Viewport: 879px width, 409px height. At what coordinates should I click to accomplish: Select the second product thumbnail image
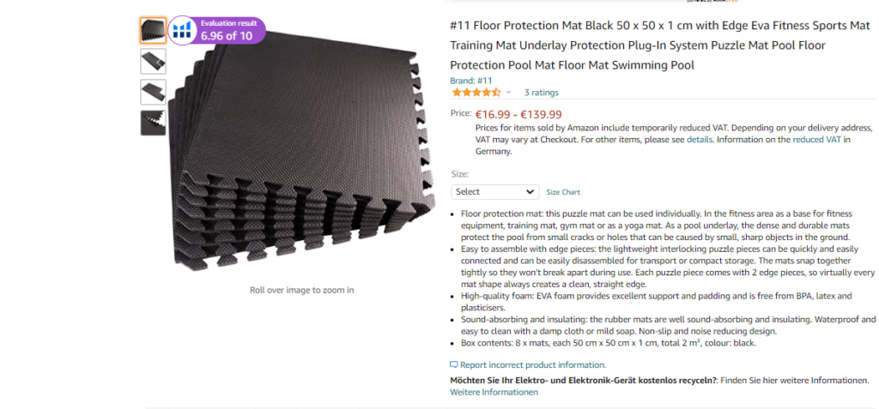[153, 61]
